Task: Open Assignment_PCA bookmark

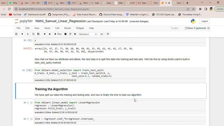Action: (59, 14)
